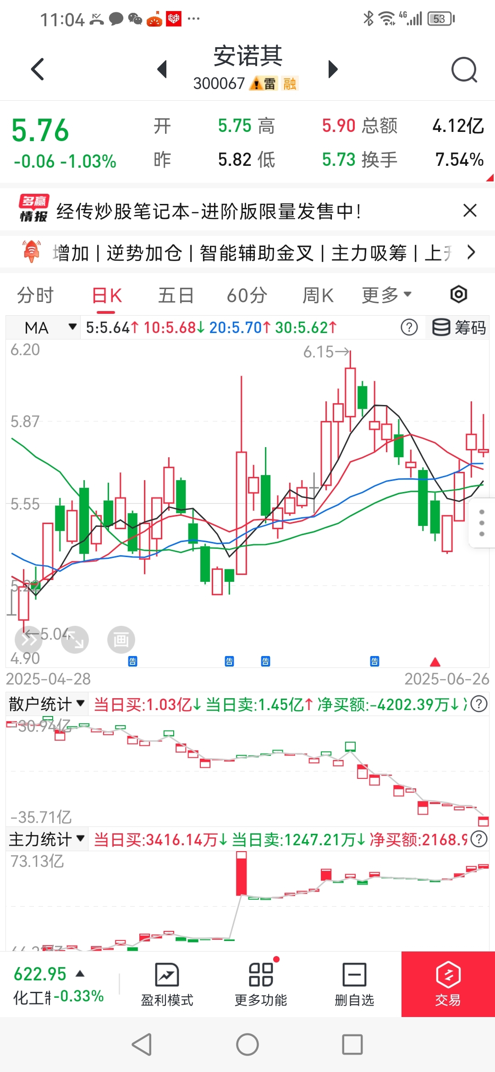
Task: Open the 筹码 chip distribution button
Action: click(459, 327)
